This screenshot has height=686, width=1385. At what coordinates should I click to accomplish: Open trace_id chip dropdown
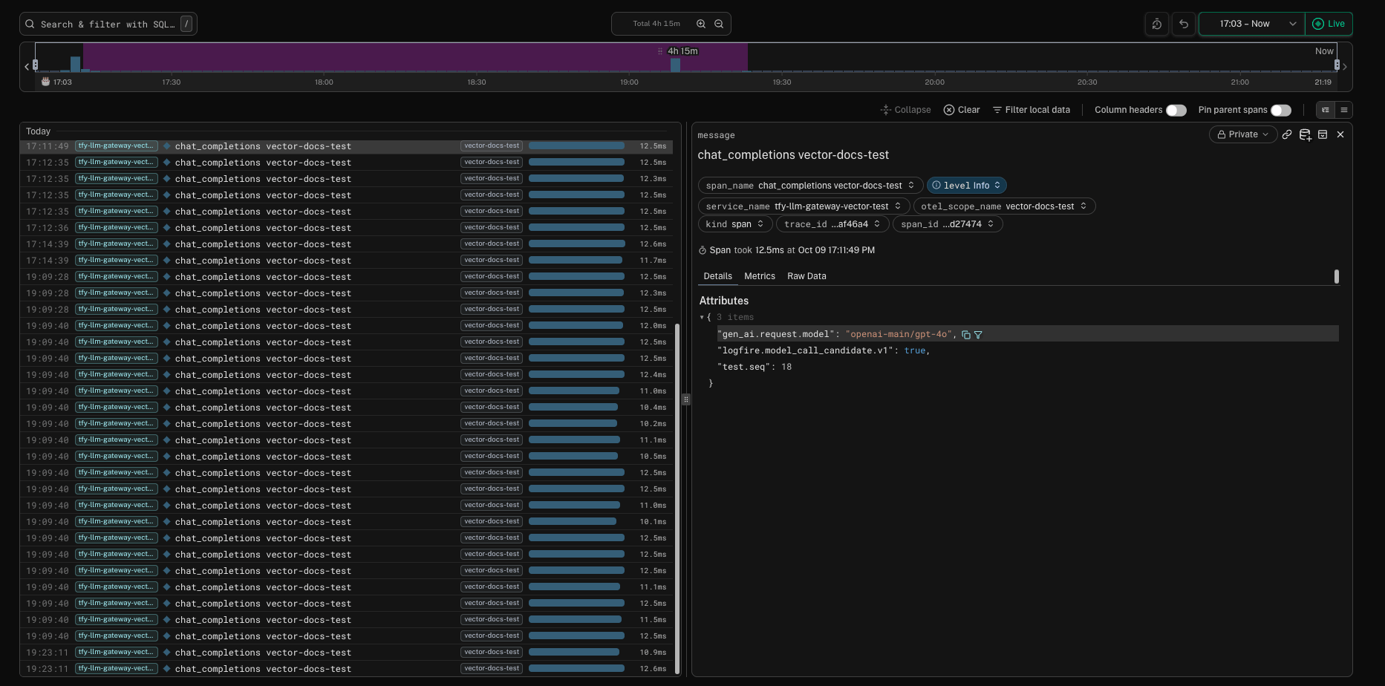832,224
